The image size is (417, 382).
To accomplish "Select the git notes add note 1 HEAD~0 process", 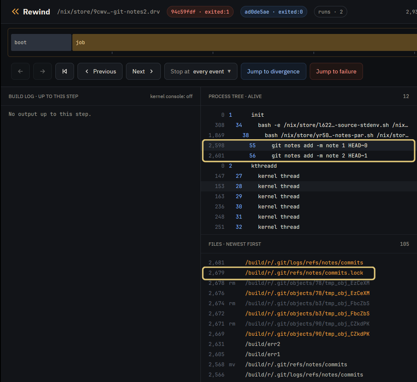I will pos(309,145).
